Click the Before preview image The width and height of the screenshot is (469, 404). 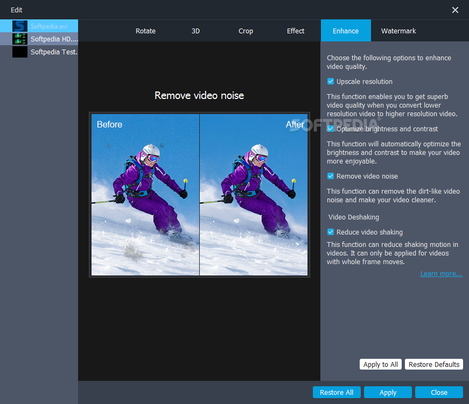(x=145, y=195)
